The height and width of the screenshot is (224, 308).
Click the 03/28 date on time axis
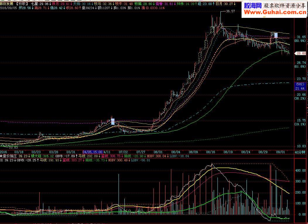tap(54, 152)
